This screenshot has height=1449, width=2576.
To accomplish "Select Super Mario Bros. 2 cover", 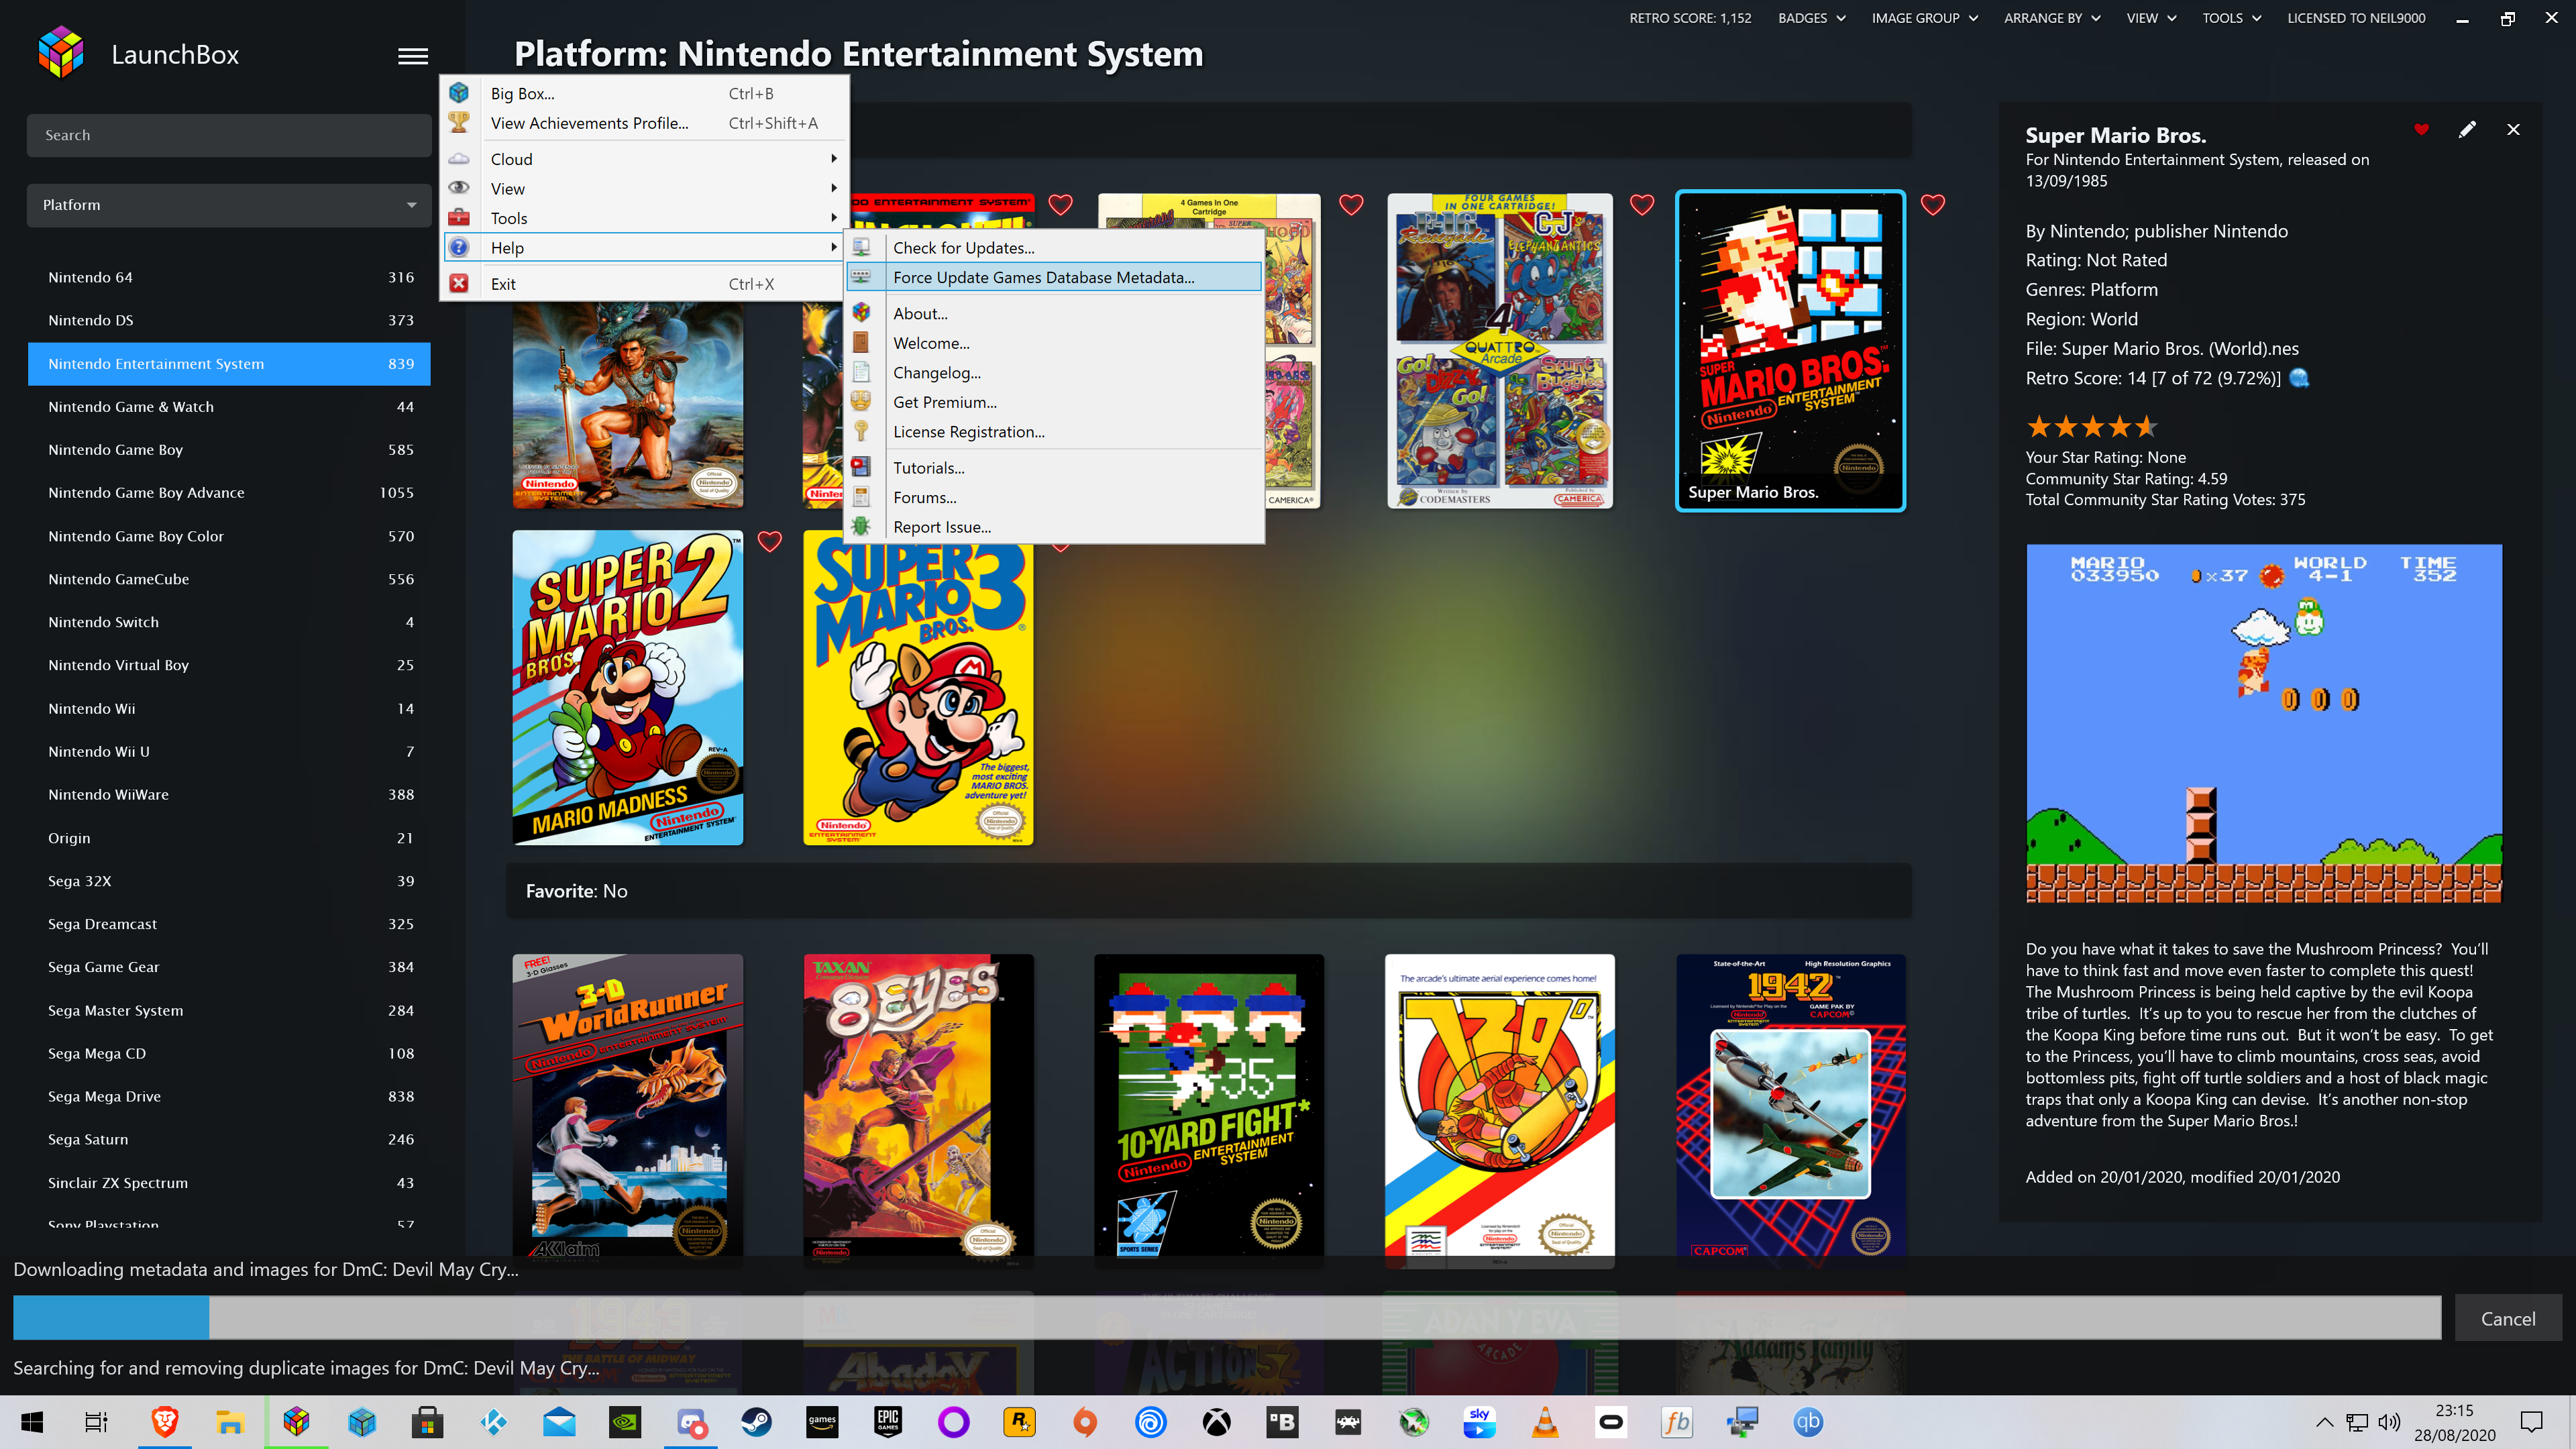I will (627, 688).
